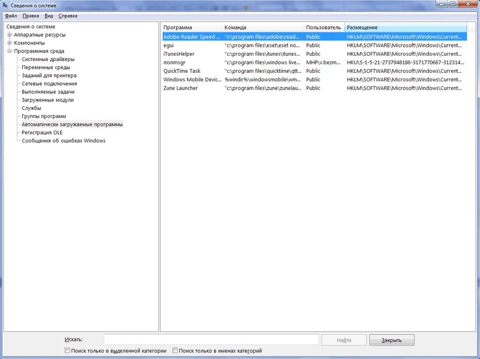The height and width of the screenshot is (359, 480).
Task: Select the Windows Mobile Device row
Action: 314,79
